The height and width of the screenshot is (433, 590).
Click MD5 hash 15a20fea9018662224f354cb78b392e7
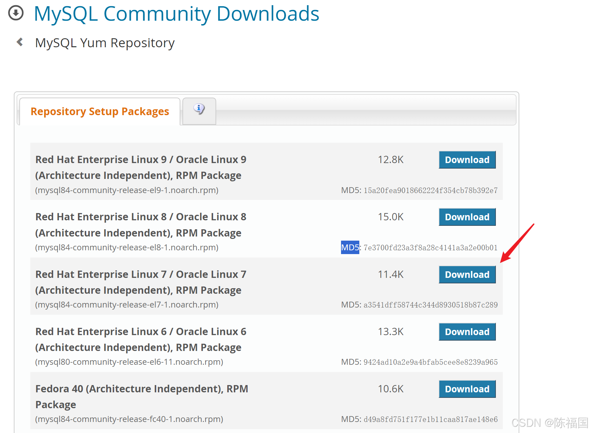coord(431,190)
